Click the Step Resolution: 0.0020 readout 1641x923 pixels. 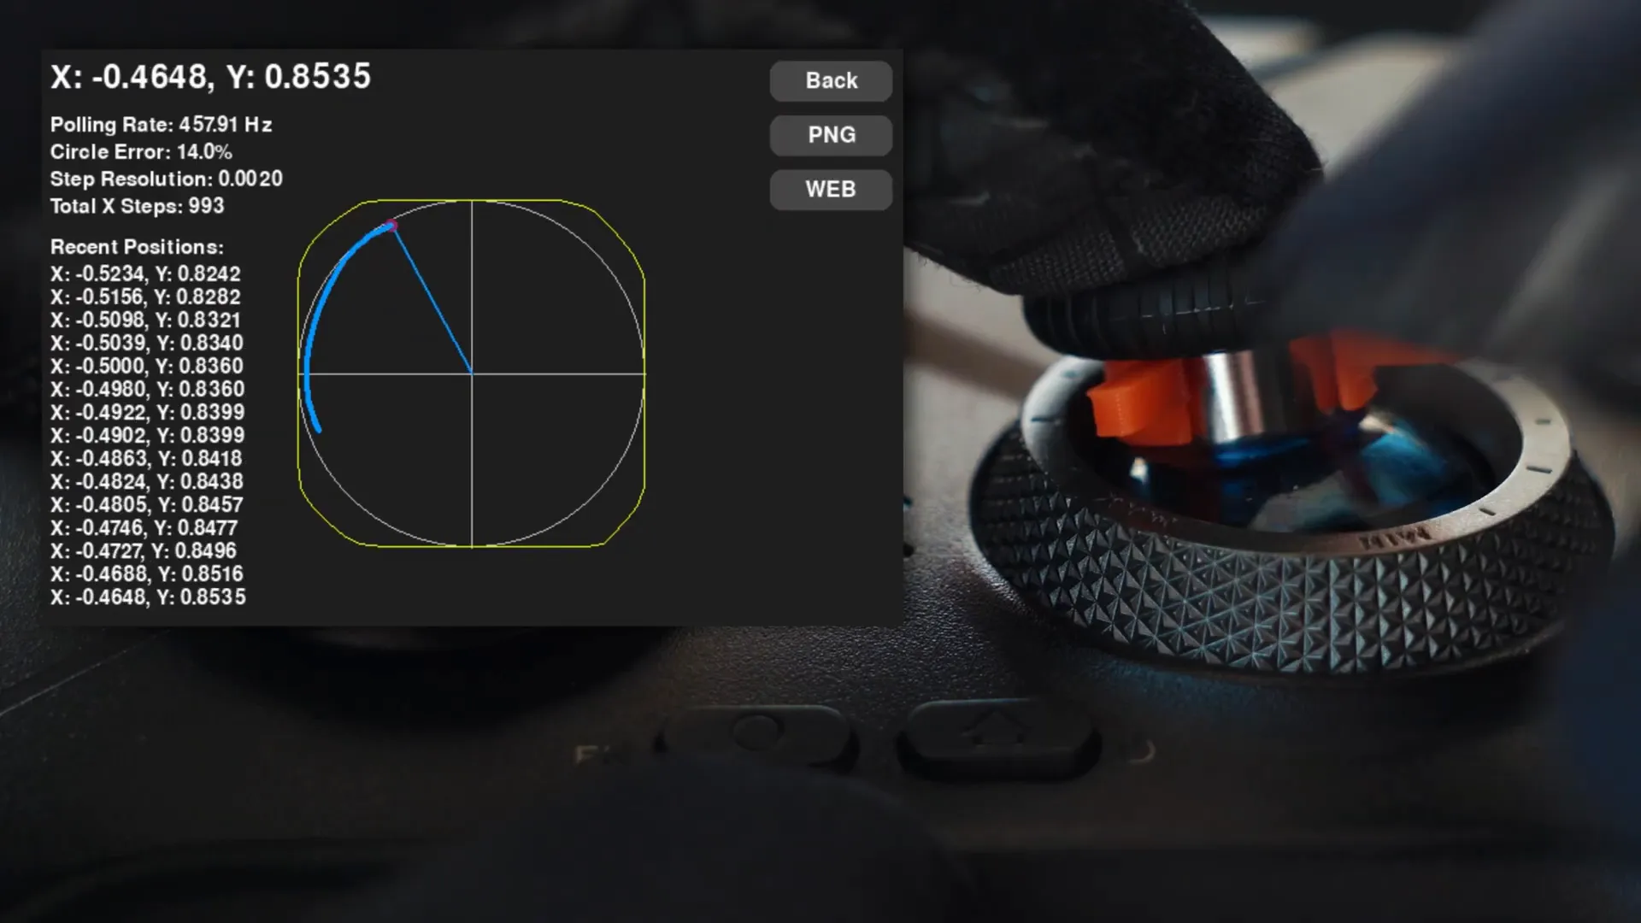pos(167,179)
